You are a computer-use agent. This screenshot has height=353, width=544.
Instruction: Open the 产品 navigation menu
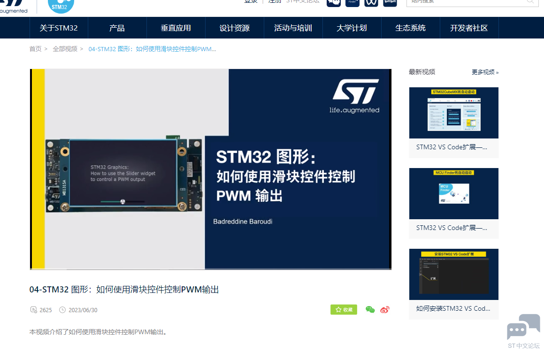[117, 28]
